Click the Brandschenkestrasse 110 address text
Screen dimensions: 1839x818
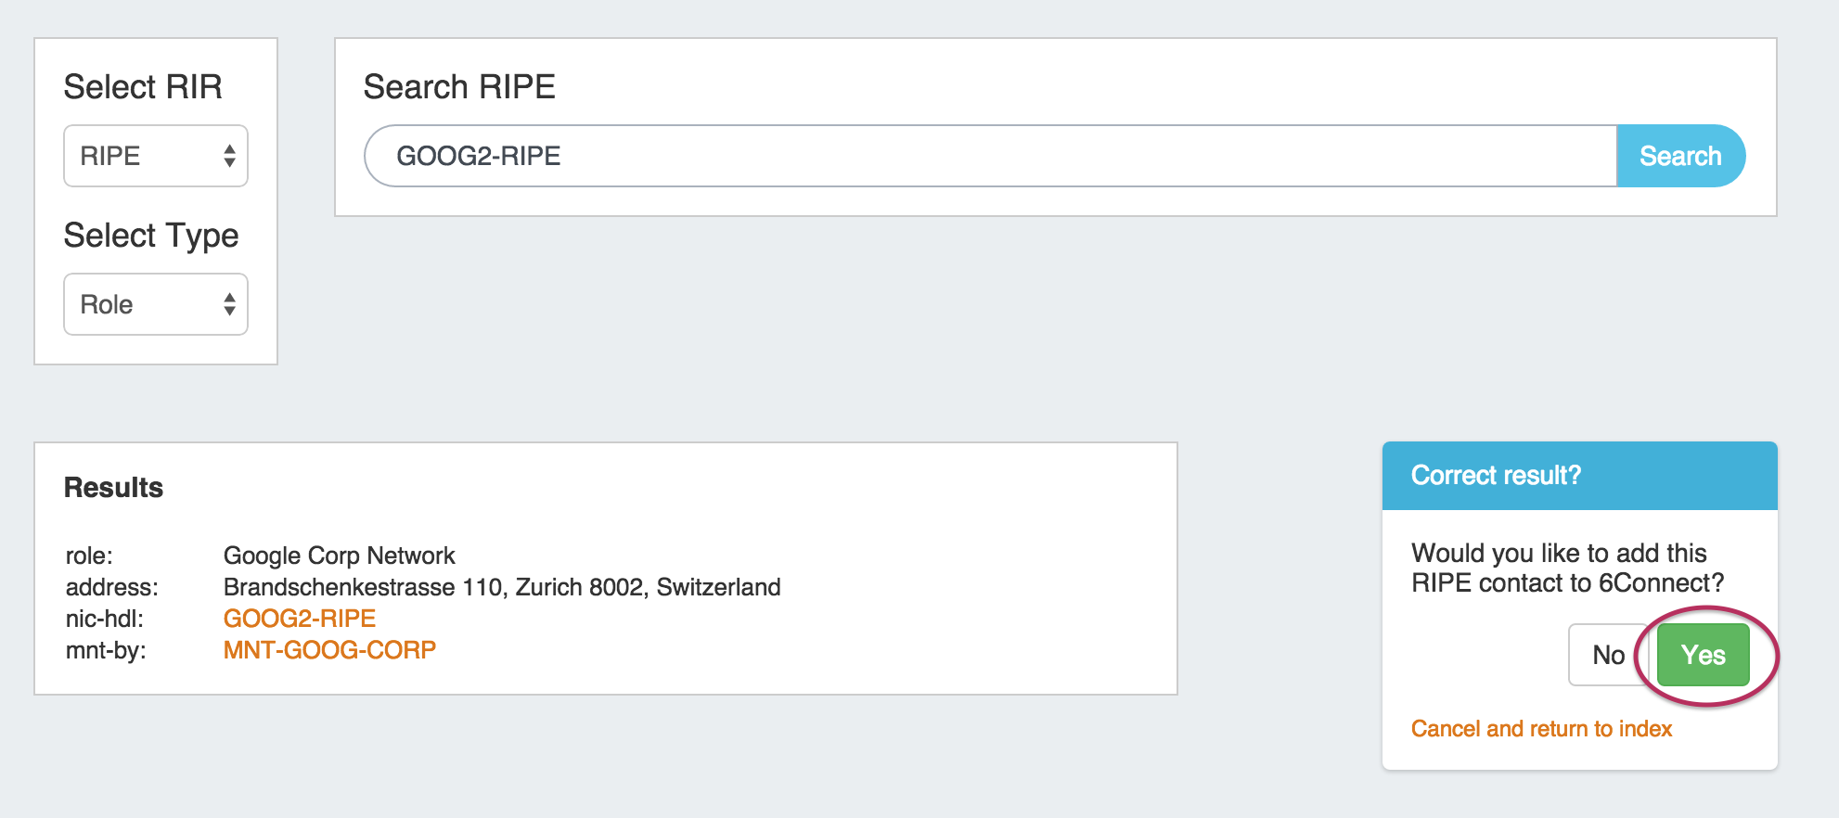(502, 587)
